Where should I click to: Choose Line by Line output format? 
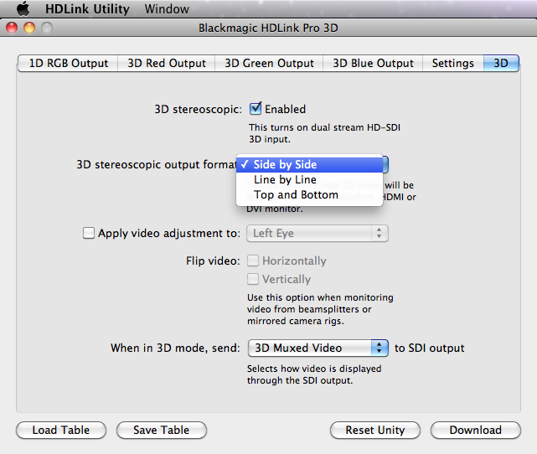310,180
